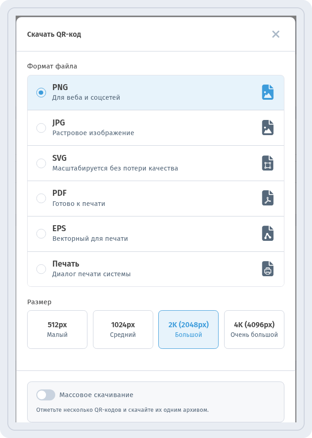312x438 pixels.
Task: Click the Масштабируется без потери качества row
Action: (156, 163)
